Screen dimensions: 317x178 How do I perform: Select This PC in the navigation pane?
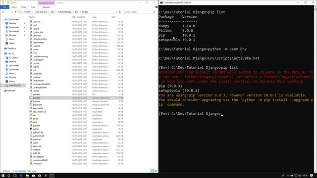(11, 54)
